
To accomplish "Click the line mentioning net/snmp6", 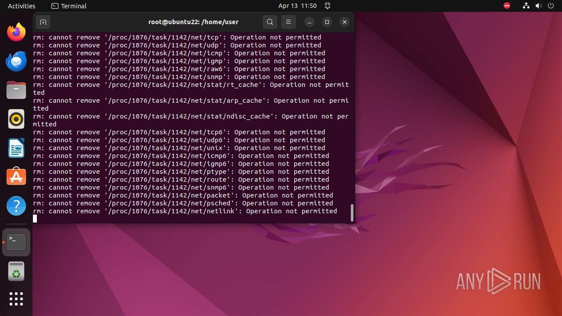I will (x=181, y=187).
